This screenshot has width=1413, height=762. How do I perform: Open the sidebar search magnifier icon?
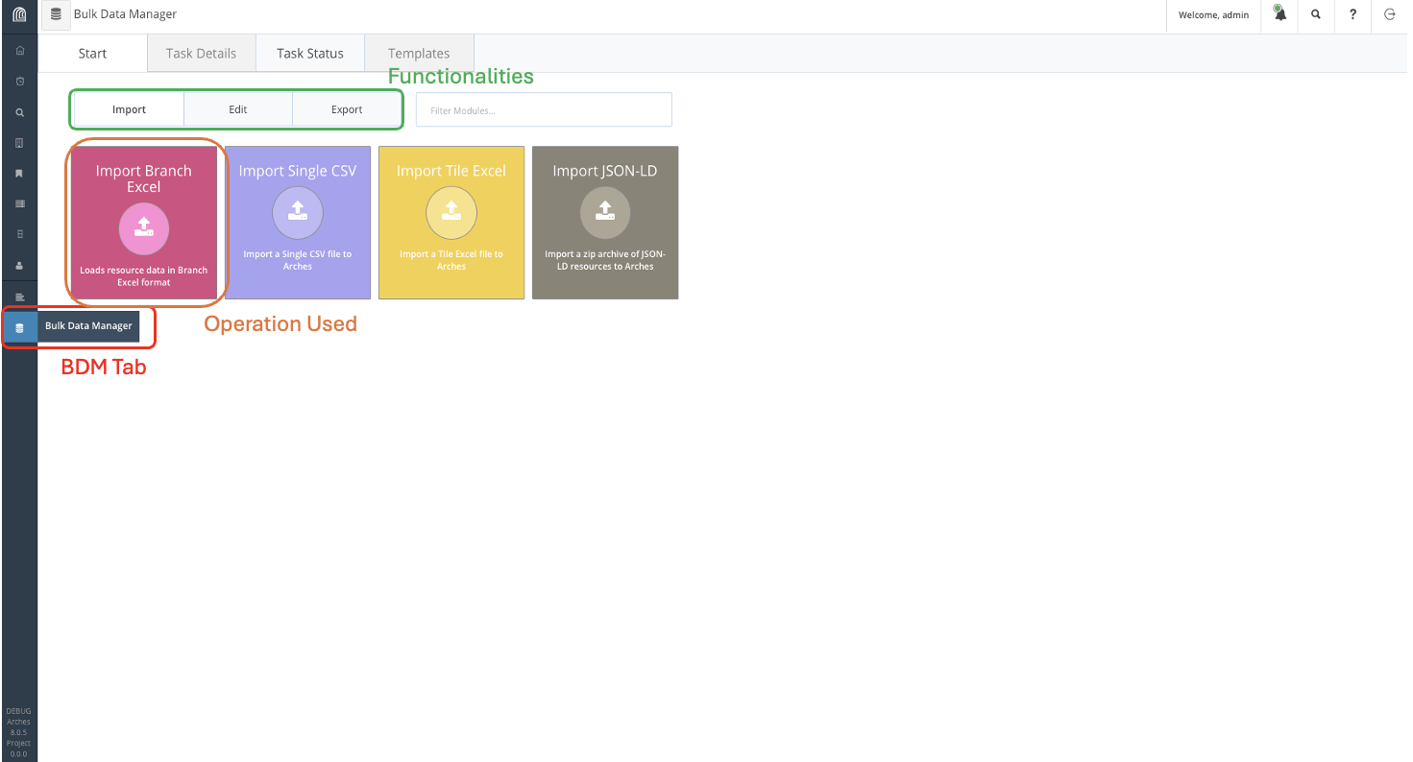click(x=19, y=112)
